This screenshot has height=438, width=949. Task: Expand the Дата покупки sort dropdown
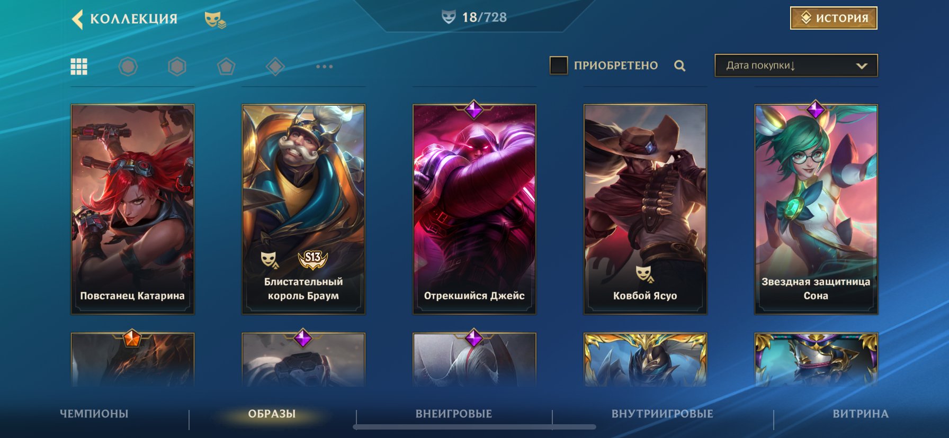click(x=796, y=66)
